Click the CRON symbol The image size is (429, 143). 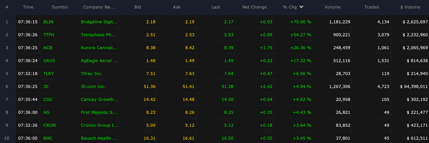click(x=50, y=125)
